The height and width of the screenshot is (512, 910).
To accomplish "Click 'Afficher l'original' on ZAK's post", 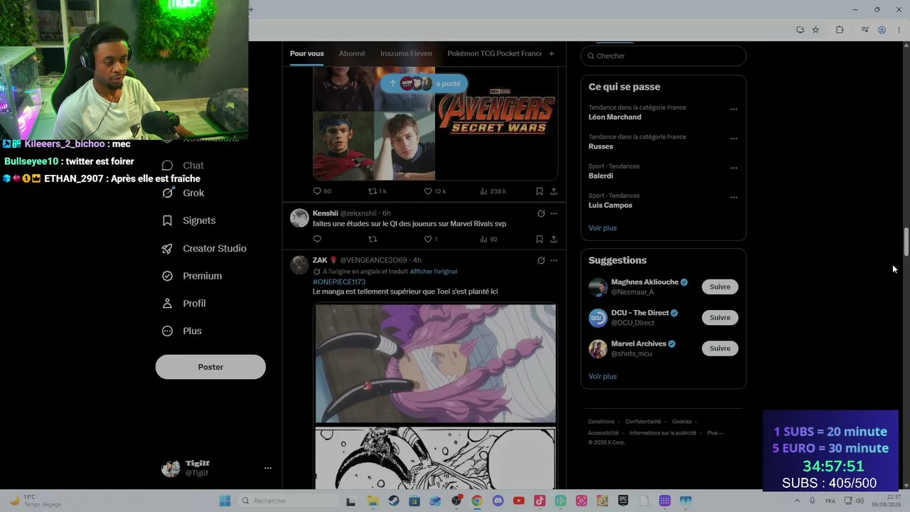I will [x=434, y=272].
